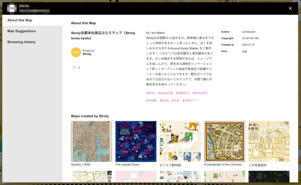
Task: Close the map info dialog
Action: (290, 9)
